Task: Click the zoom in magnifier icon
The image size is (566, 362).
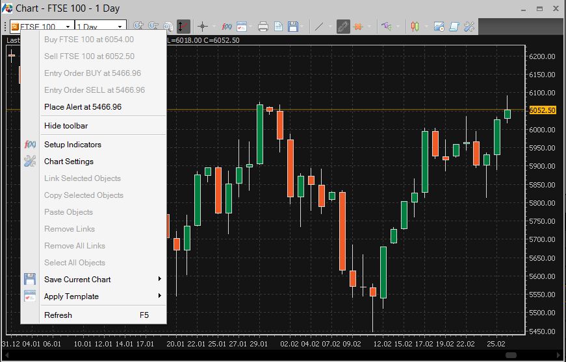Action: click(x=138, y=26)
